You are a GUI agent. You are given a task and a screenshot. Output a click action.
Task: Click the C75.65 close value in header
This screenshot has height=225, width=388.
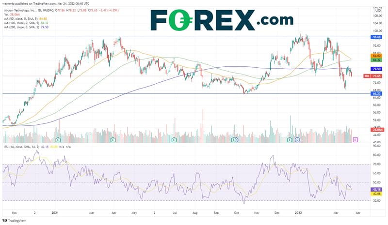tap(92, 10)
